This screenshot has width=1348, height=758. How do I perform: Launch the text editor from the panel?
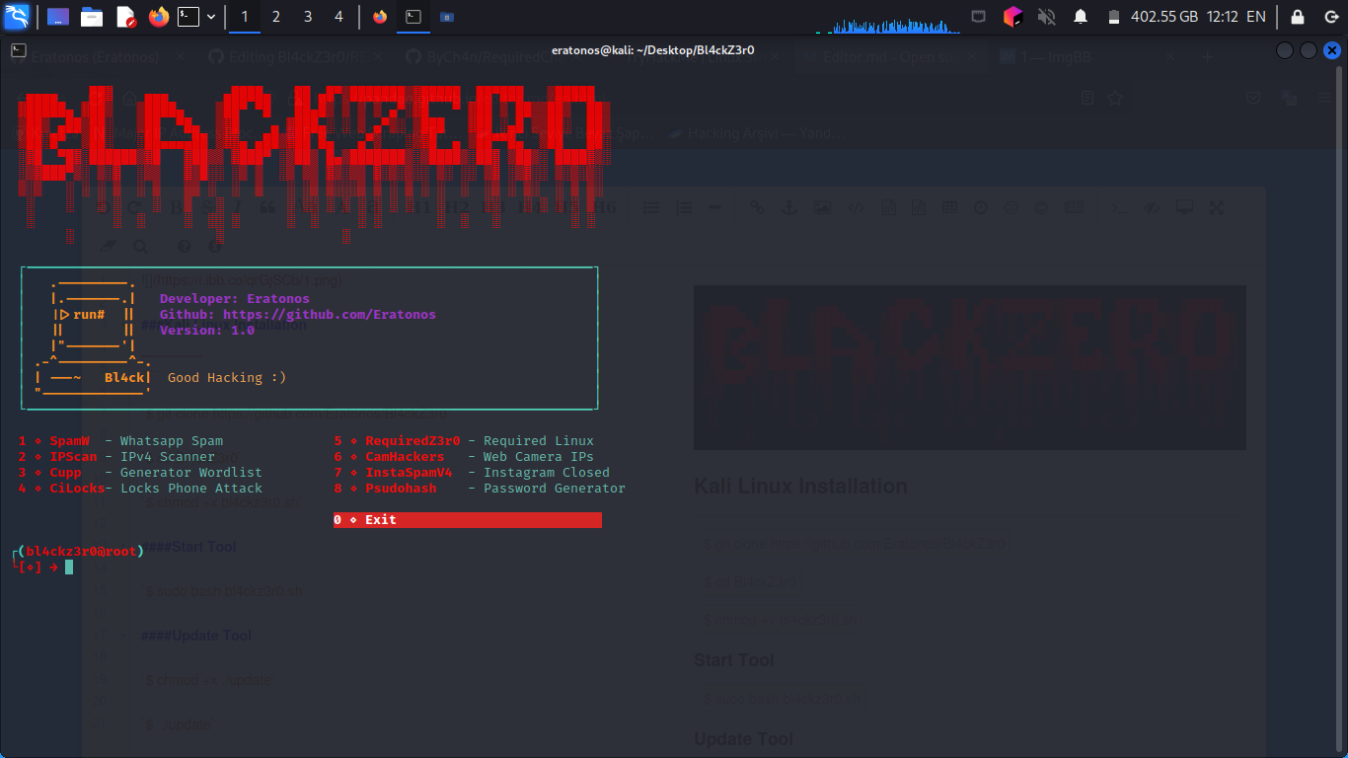click(125, 17)
